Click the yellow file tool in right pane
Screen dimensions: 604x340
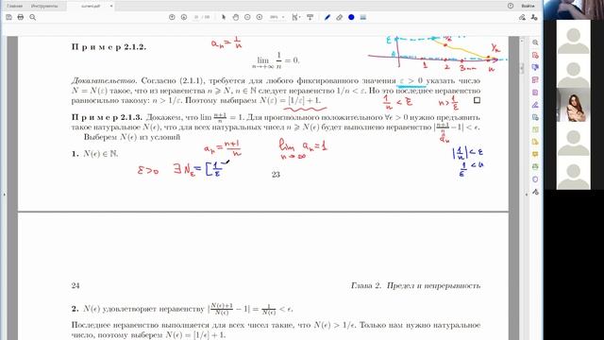click(x=535, y=142)
